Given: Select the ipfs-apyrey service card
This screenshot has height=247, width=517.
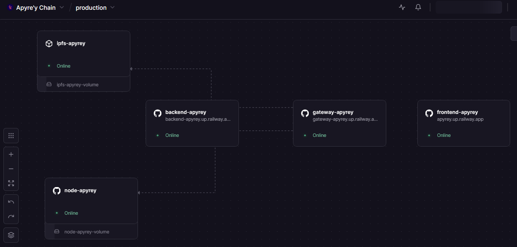Looking at the screenshot, I should click(x=83, y=53).
